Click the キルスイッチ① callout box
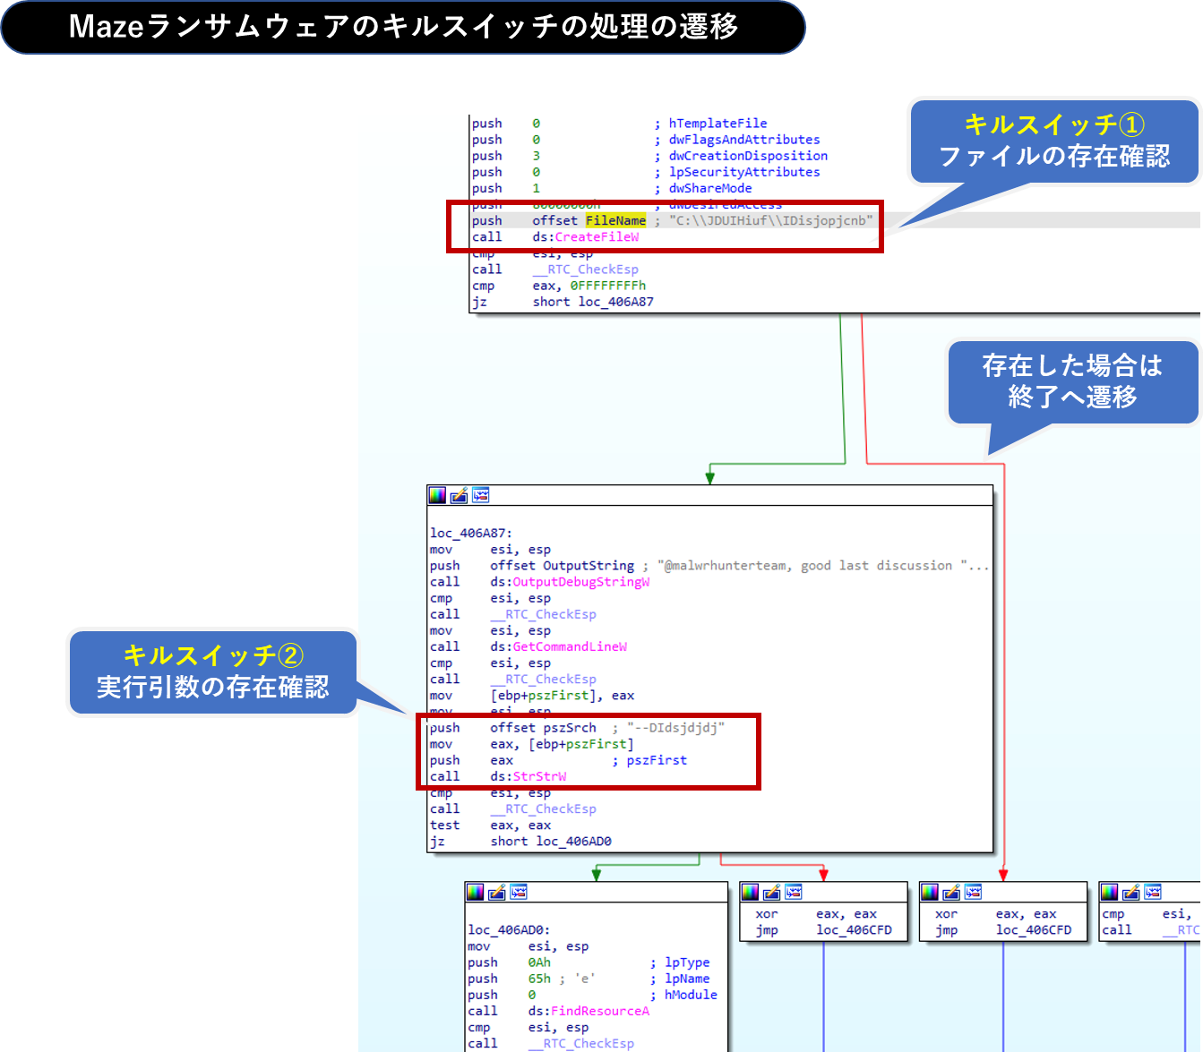 [x=1053, y=141]
